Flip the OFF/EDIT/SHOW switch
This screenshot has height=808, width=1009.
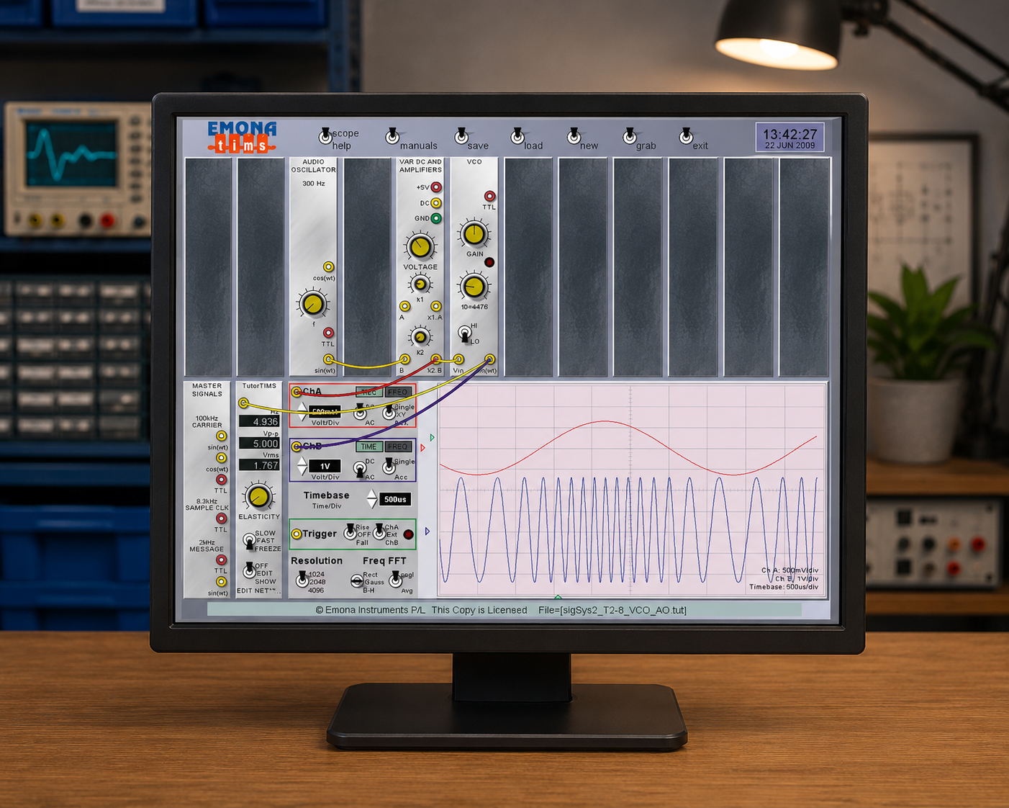pyautogui.click(x=249, y=570)
